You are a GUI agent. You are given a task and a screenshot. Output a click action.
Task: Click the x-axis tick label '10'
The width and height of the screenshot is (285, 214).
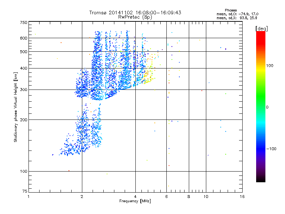(206, 197)
